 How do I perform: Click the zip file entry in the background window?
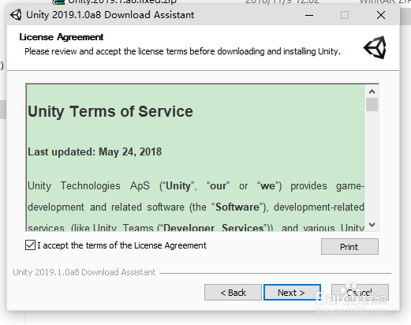pyautogui.click(x=114, y=2)
